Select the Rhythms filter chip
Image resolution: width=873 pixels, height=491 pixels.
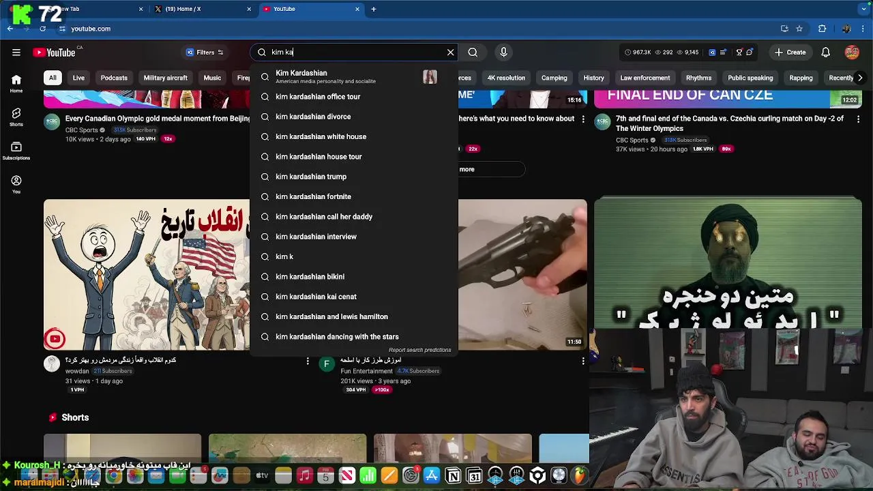[698, 78]
